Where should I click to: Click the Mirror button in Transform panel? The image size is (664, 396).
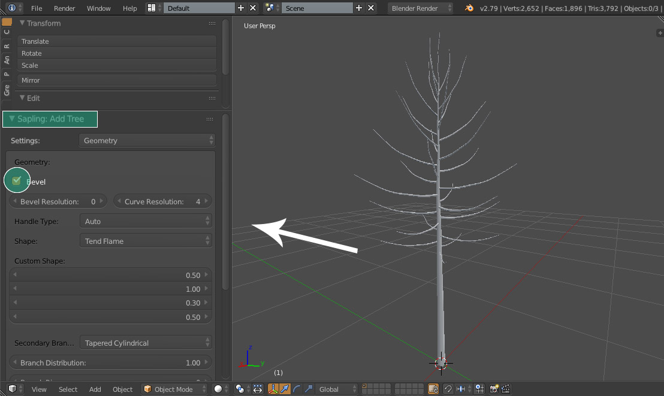(x=117, y=80)
